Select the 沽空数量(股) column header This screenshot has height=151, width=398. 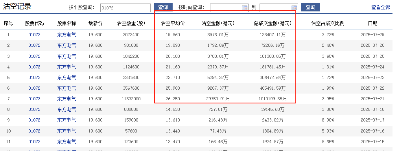(x=131, y=23)
